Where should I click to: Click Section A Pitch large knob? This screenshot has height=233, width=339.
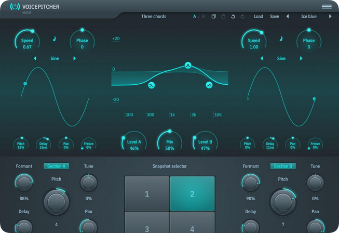(57, 202)
